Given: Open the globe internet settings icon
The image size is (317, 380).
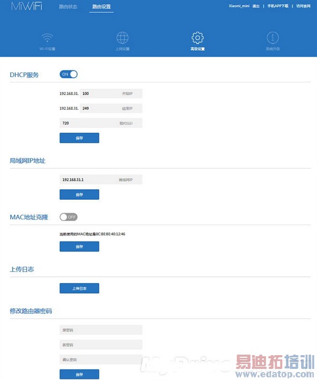Looking at the screenshot, I should coord(123,38).
